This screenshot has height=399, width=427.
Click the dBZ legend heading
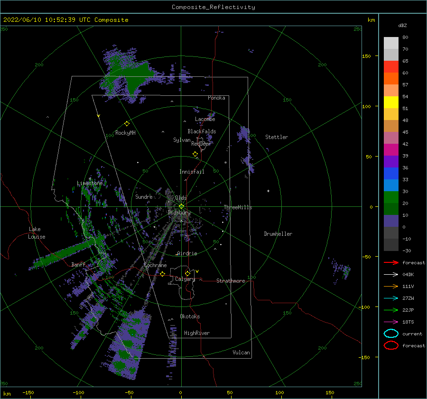[x=402, y=25]
